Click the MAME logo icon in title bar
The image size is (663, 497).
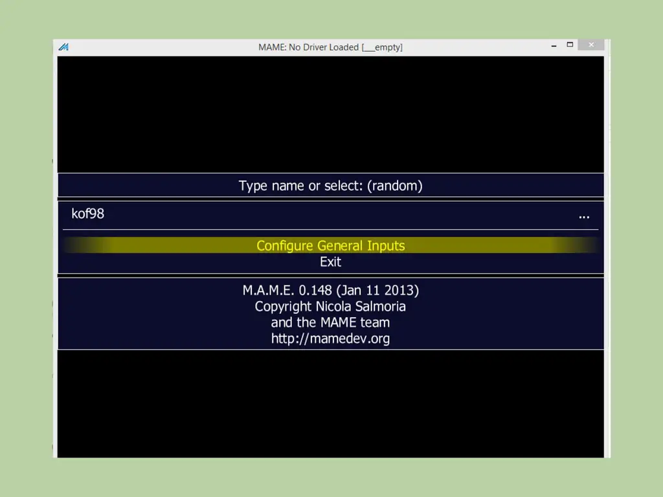pos(64,47)
